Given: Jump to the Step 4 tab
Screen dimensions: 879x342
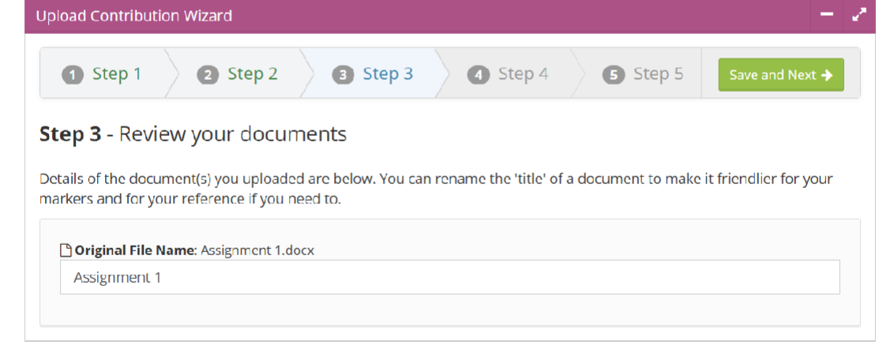Looking at the screenshot, I should click(x=508, y=73).
